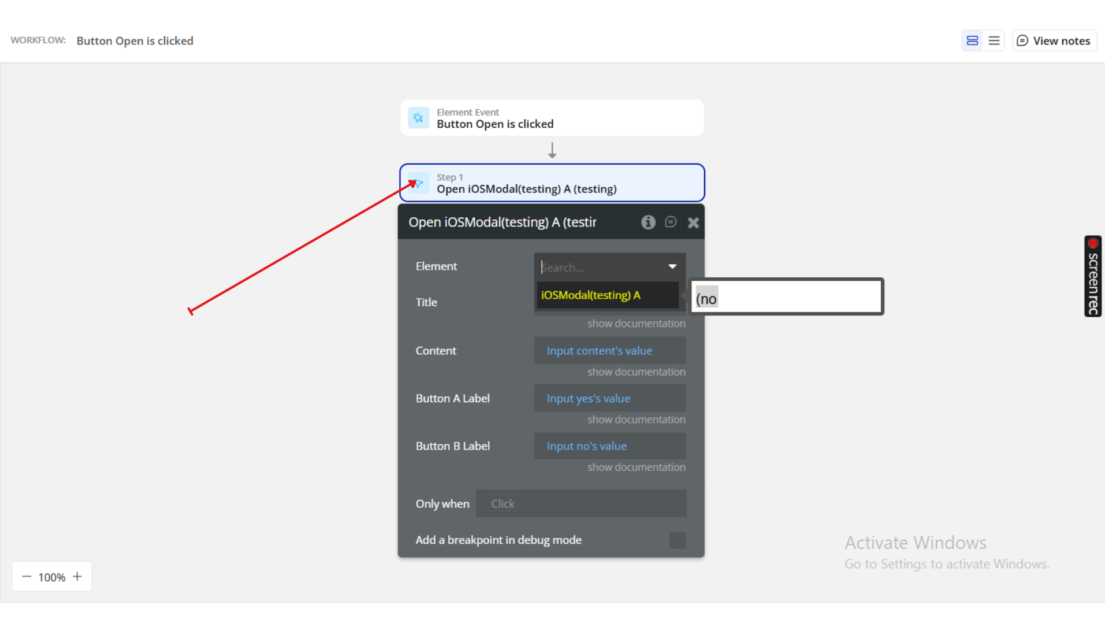Switch to the card layout view icon
1109x624 pixels.
coord(972,40)
